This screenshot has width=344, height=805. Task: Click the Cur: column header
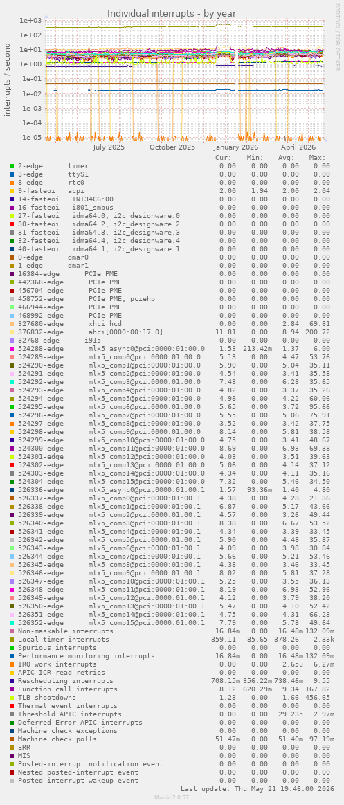click(x=224, y=158)
